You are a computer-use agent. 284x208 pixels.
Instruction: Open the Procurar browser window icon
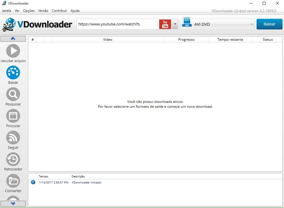point(13,116)
